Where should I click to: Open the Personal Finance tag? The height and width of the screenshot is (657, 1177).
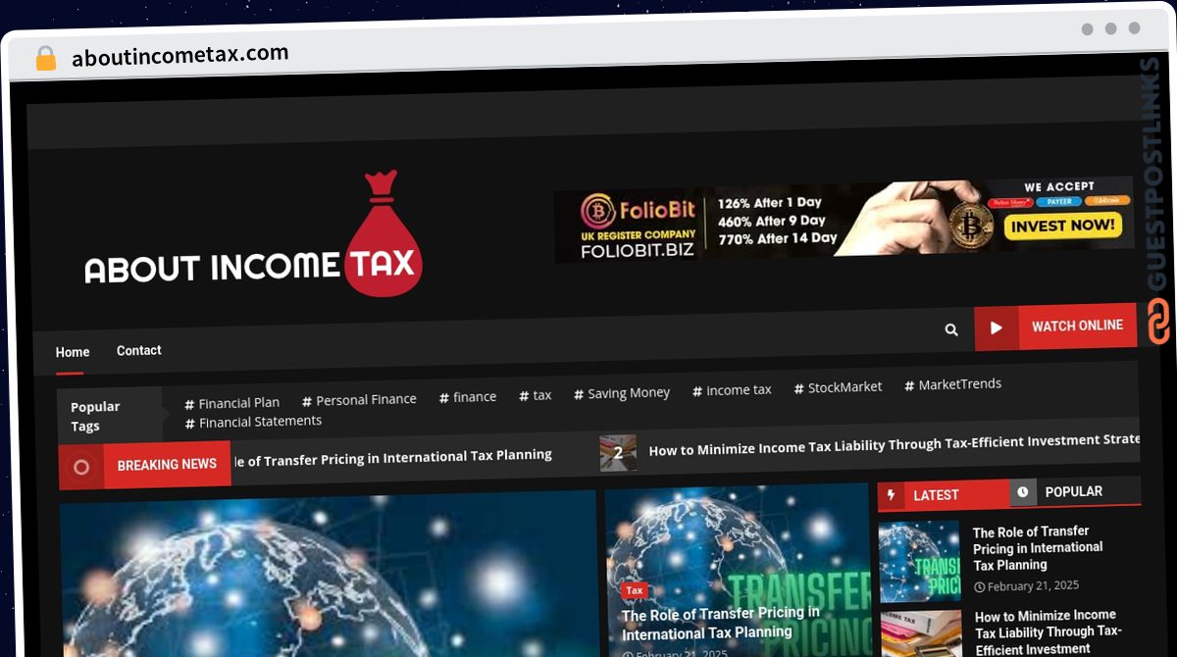(x=359, y=399)
